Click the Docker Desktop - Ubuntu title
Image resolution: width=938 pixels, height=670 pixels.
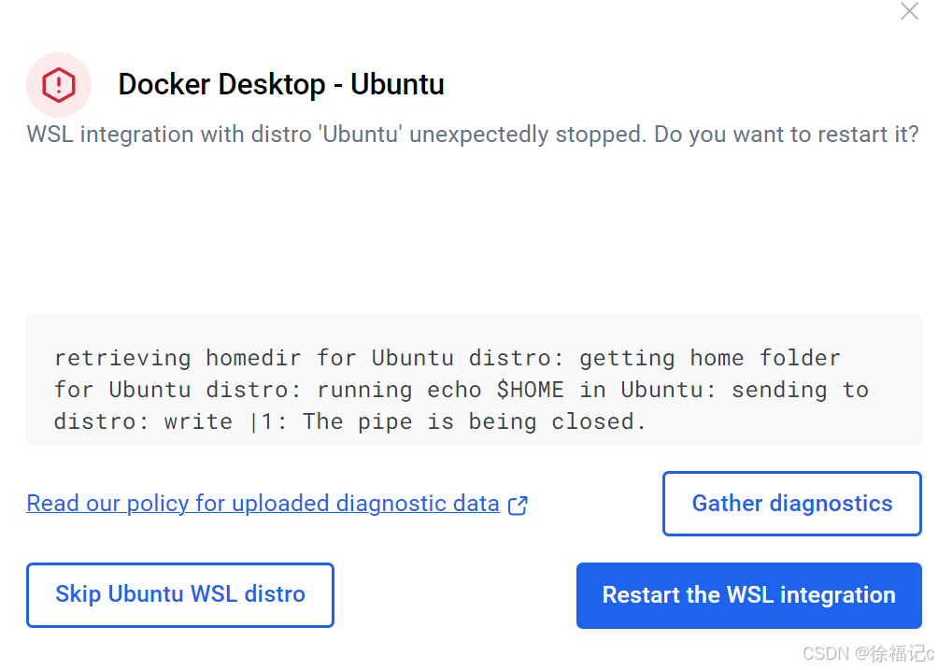pyautogui.click(x=280, y=84)
